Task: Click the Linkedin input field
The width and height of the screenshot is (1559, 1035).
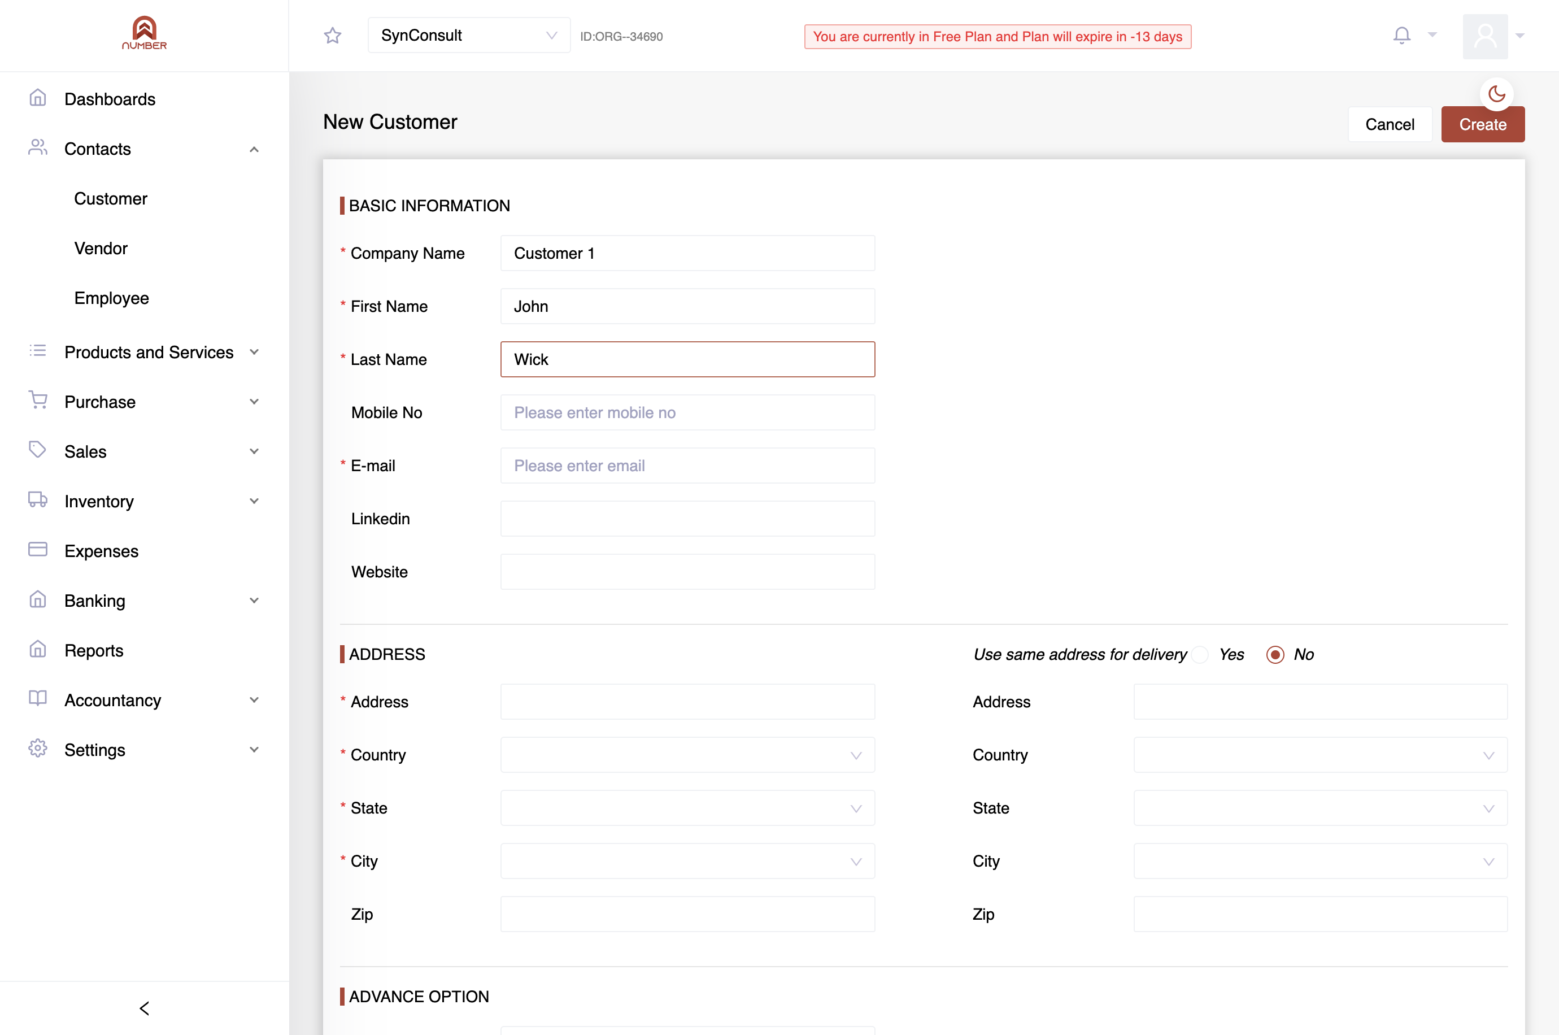Action: pyautogui.click(x=687, y=519)
